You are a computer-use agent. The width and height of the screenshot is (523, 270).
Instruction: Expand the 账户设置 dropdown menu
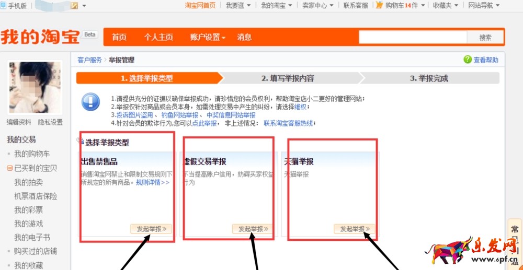208,37
